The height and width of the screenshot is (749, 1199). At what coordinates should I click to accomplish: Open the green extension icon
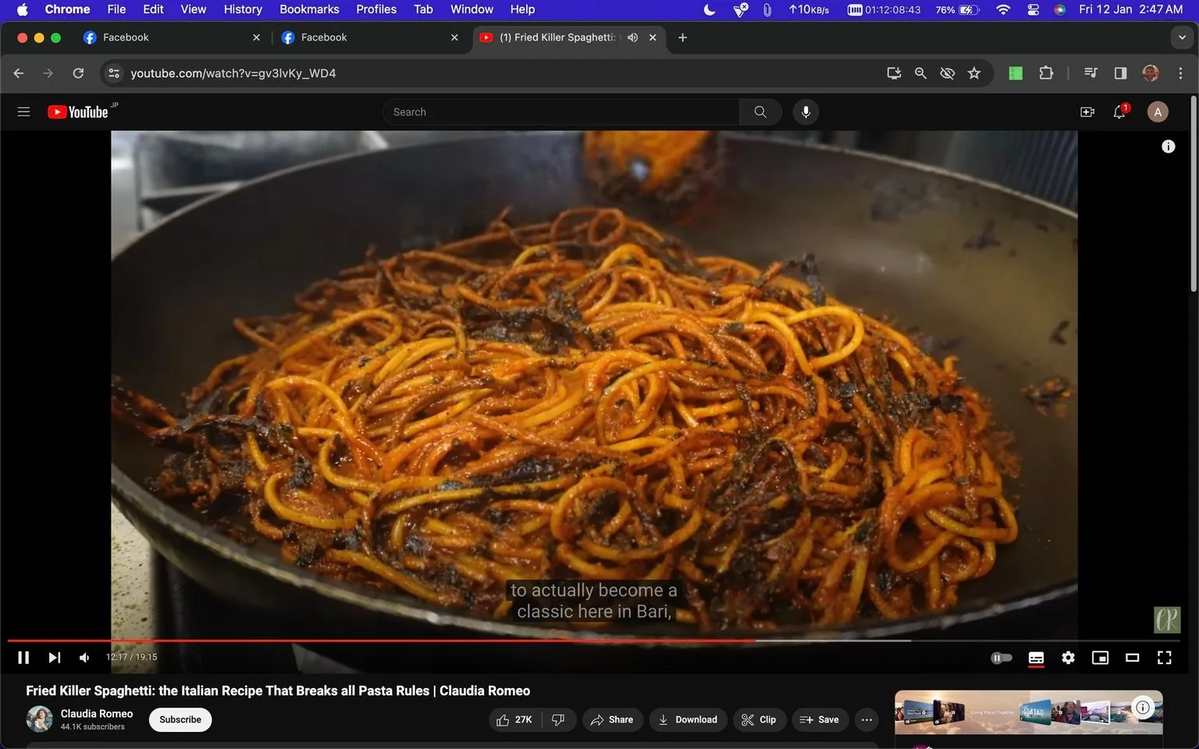pyautogui.click(x=1015, y=73)
